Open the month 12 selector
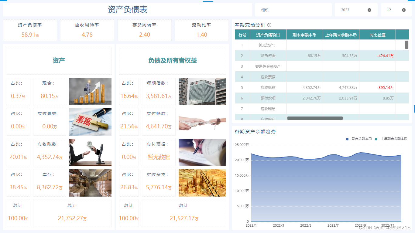The image size is (415, 233). (396, 10)
